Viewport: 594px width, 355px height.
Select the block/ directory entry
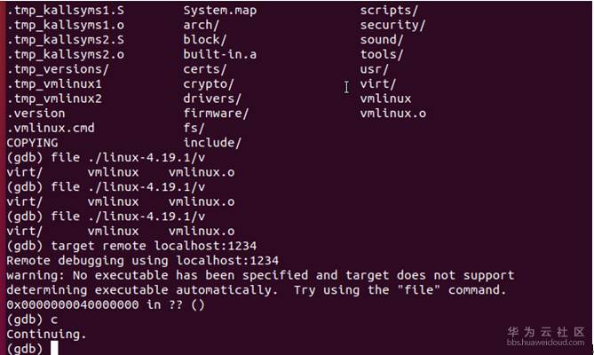coord(205,40)
